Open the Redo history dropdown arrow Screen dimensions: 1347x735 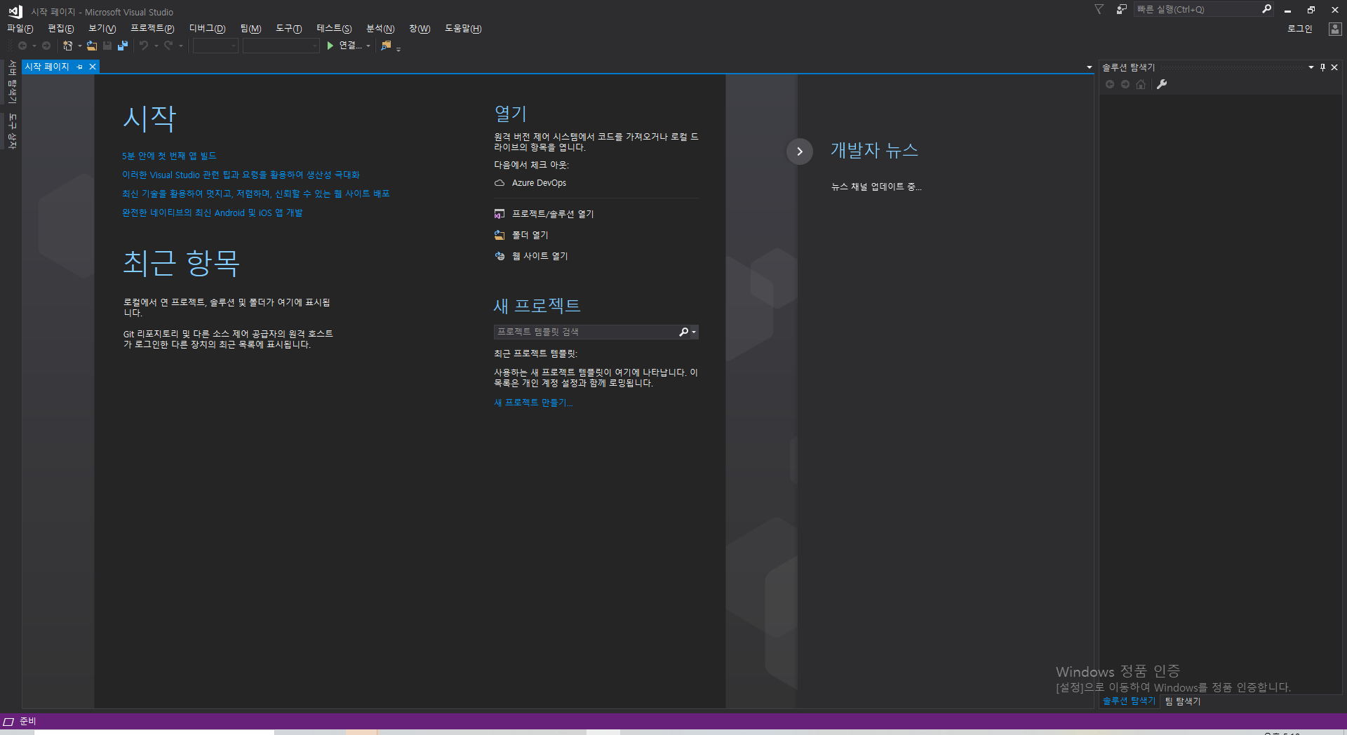click(x=181, y=46)
